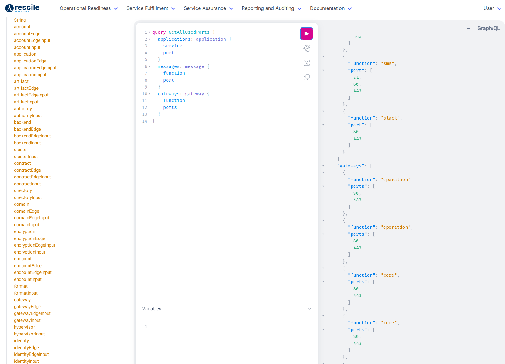The width and height of the screenshot is (505, 364).
Task: Click the merge fragments icon
Action: (306, 63)
